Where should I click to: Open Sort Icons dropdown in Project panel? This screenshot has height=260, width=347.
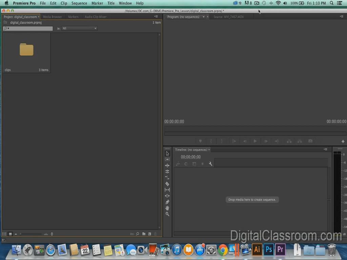tap(52, 234)
